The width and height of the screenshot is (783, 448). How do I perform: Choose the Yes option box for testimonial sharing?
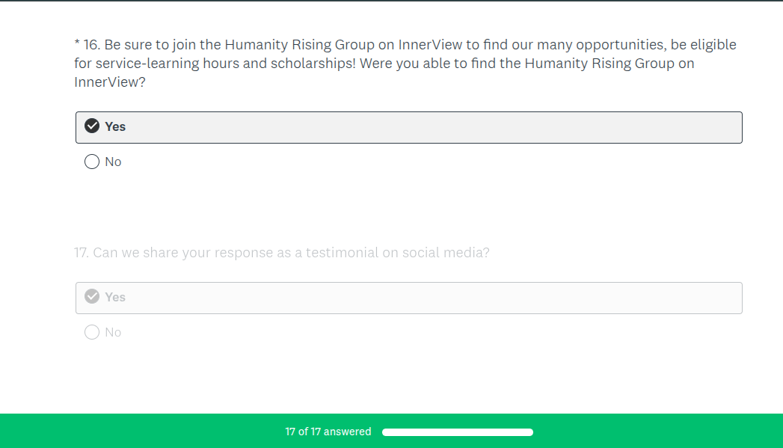(408, 298)
